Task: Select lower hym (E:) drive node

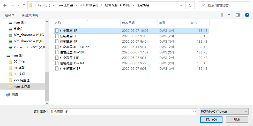Action: (x=17, y=56)
